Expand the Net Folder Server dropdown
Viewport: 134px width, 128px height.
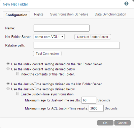click(x=49, y=37)
